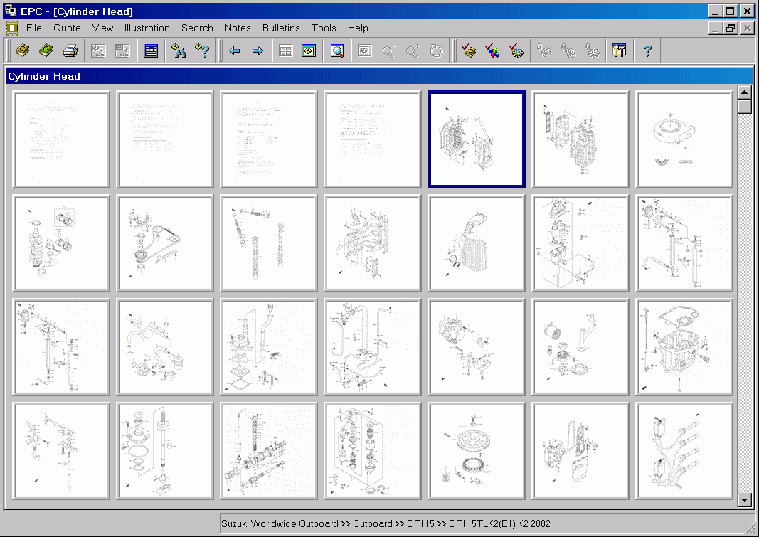The width and height of the screenshot is (759, 537).
Task: Open the Quote menu
Action: (66, 28)
